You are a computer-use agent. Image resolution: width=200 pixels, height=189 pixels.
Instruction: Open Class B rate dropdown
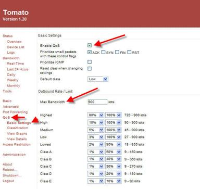point(96,159)
